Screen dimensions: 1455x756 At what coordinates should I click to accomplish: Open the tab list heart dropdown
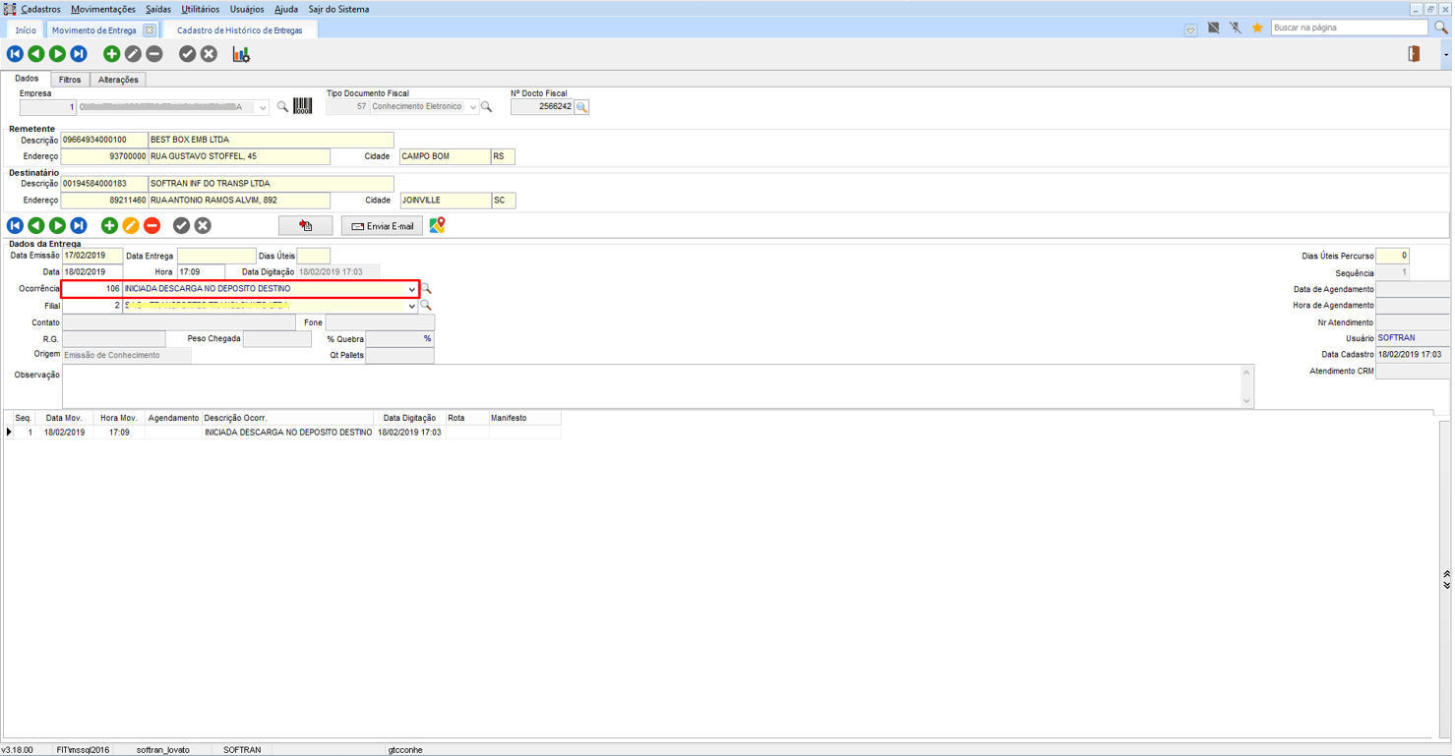tap(1190, 29)
